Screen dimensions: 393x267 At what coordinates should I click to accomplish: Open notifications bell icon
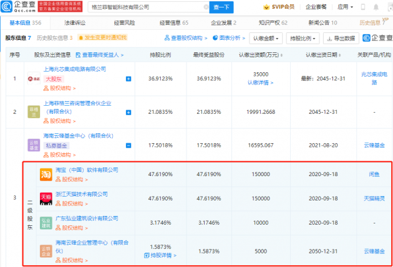(x=376, y=7)
